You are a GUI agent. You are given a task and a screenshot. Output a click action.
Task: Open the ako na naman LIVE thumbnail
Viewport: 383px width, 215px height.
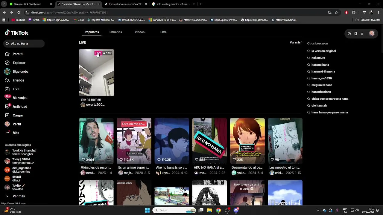tap(96, 73)
